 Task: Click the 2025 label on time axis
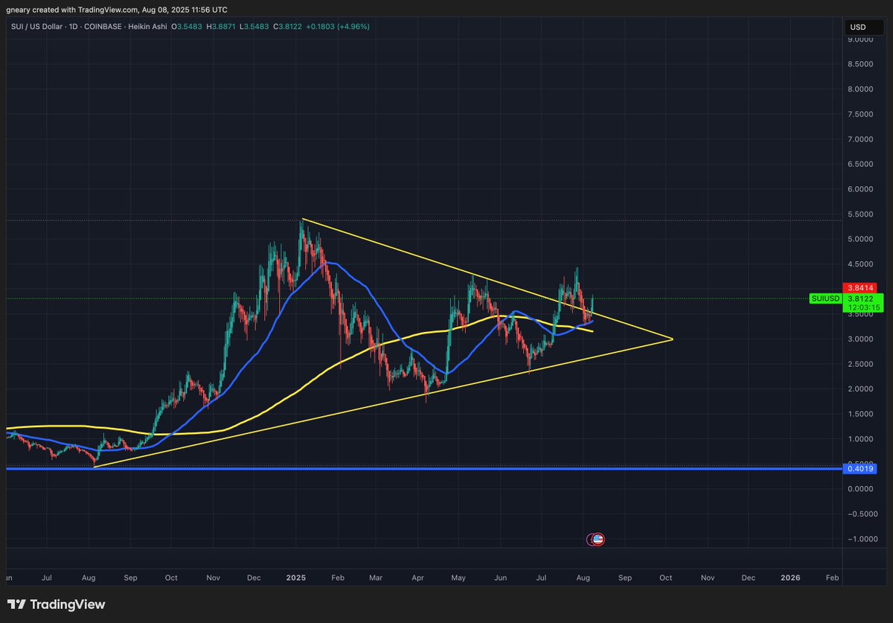296,577
